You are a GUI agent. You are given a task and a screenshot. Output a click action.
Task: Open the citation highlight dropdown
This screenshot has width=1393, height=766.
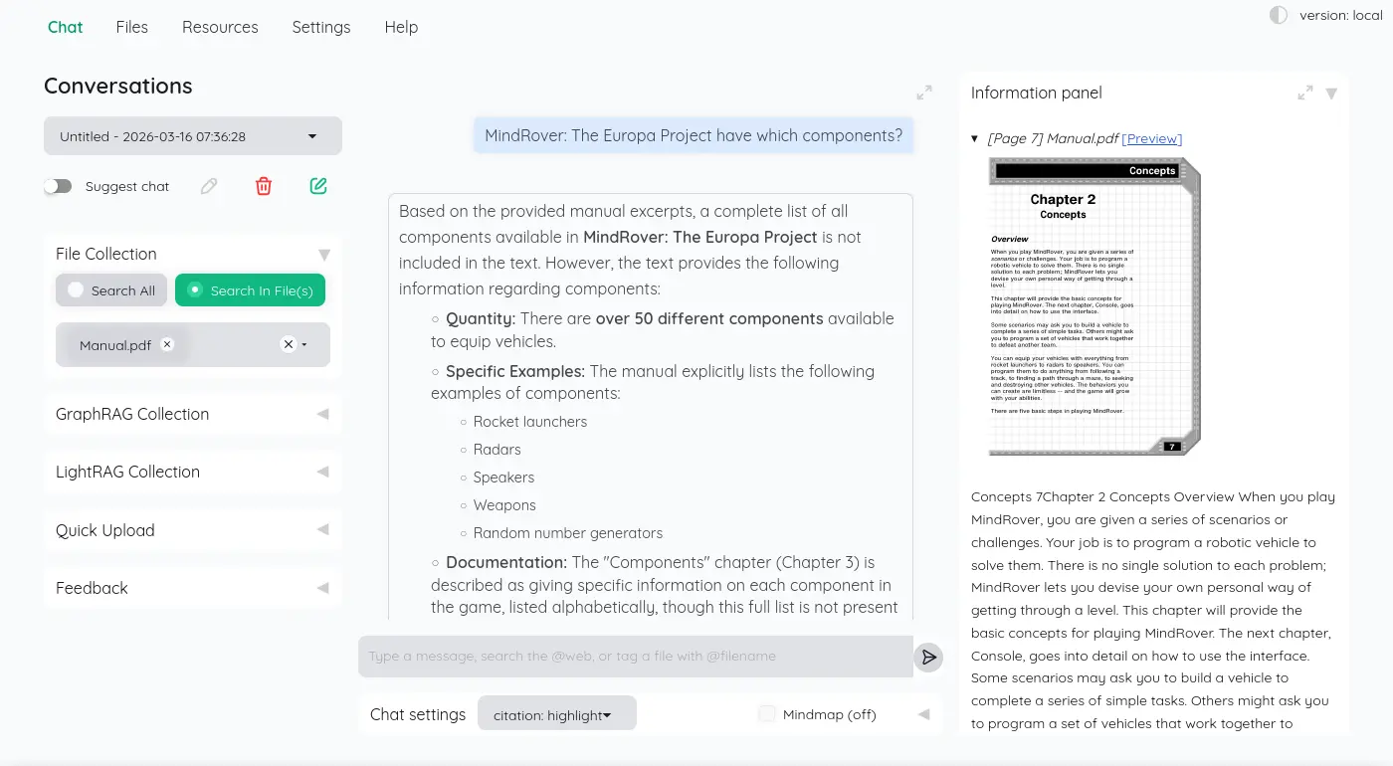(556, 714)
